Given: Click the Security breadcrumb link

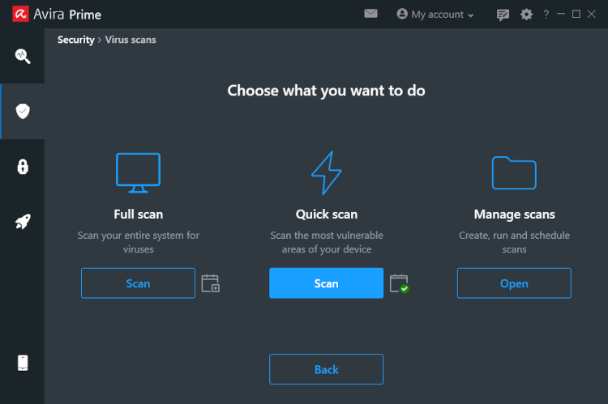Looking at the screenshot, I should click(x=75, y=40).
